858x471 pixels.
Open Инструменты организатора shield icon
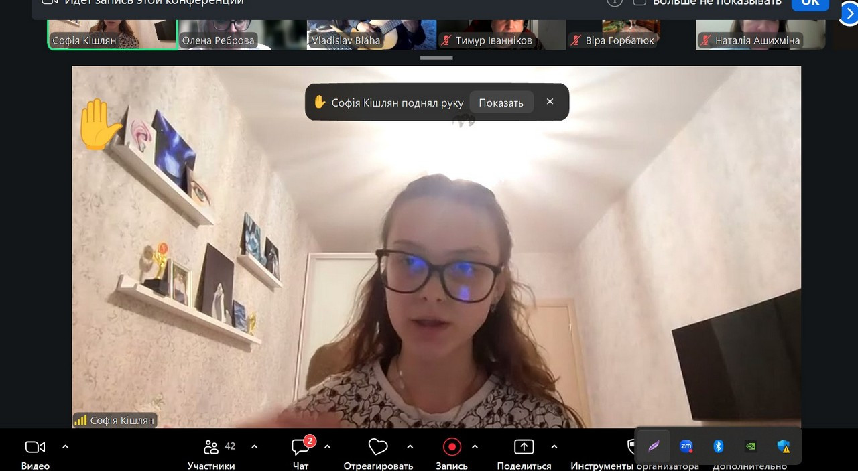coord(631,447)
